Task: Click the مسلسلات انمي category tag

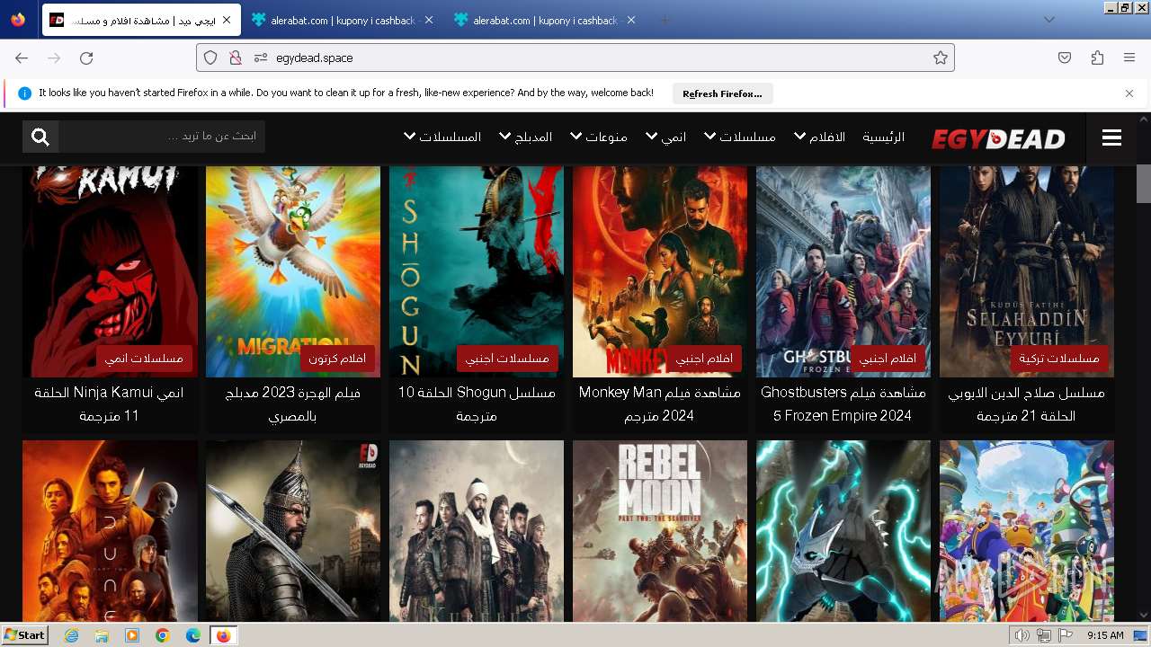Action: [x=144, y=359]
